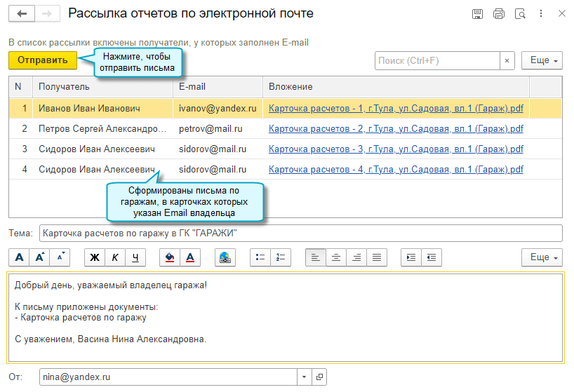Screen dimensions: 574x392
Task: Open attachment Карточка расчетов - 2 PDF link
Action: click(396, 129)
